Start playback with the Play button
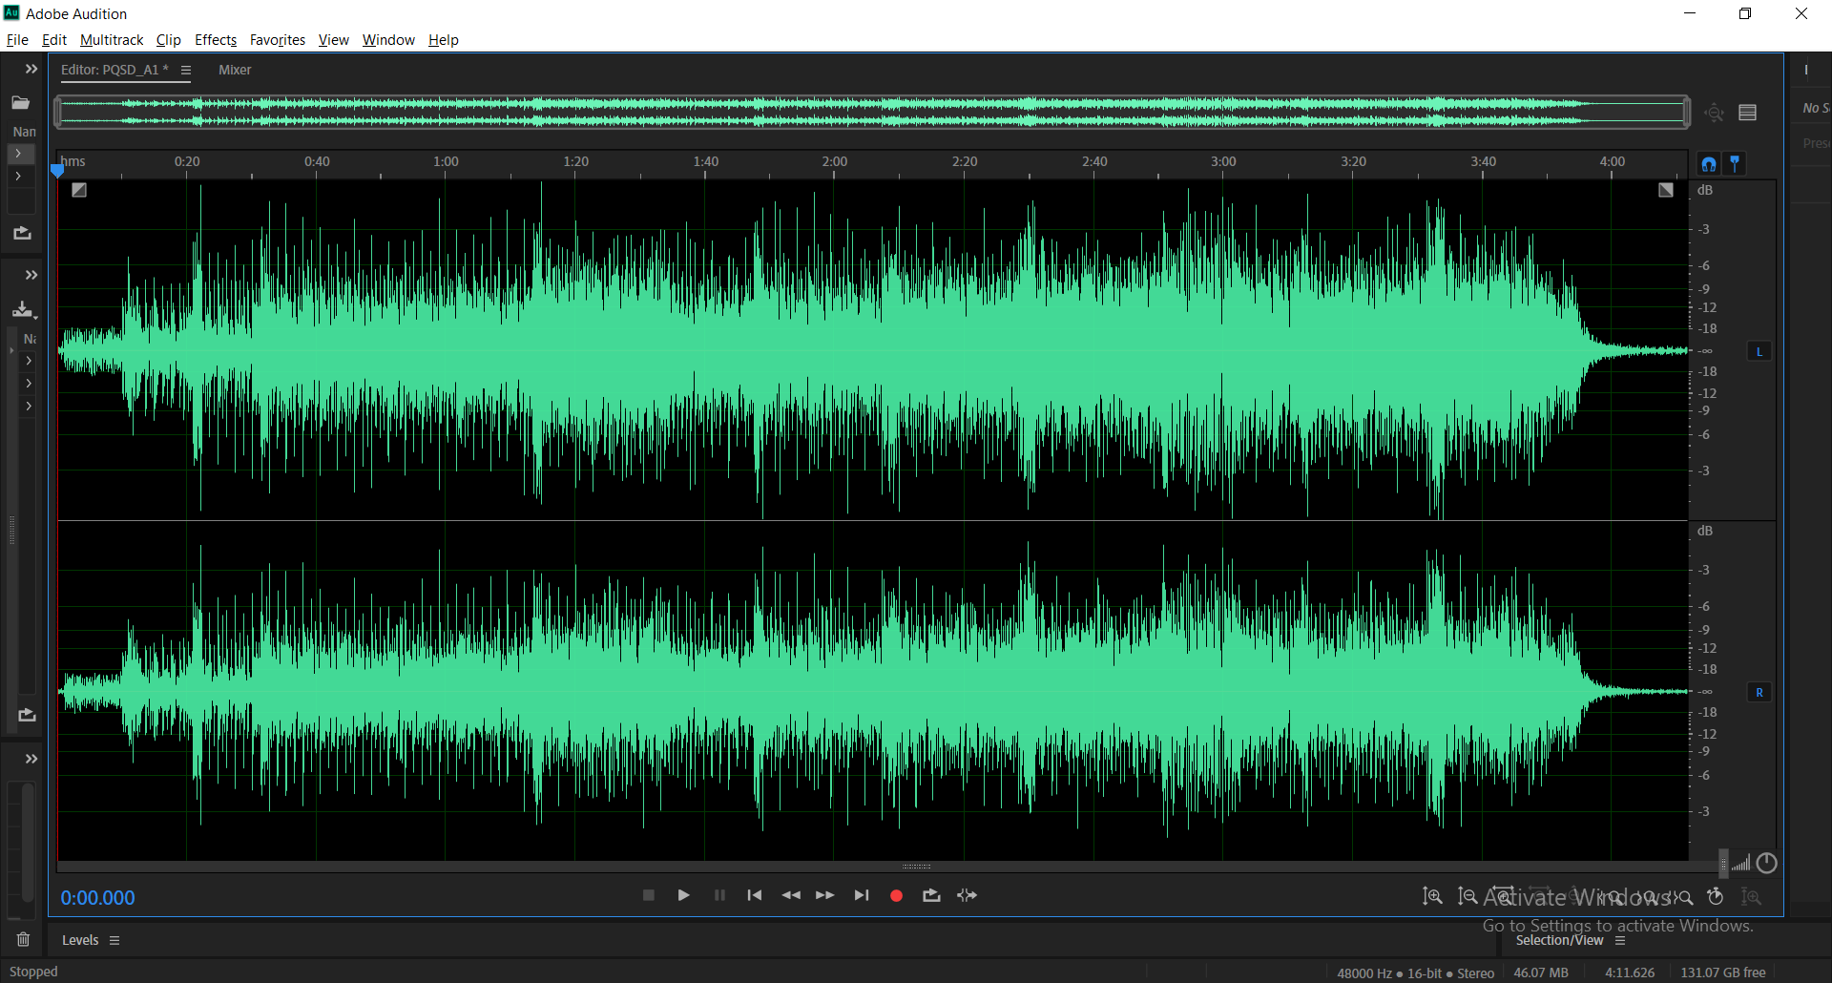The height and width of the screenshot is (983, 1832). 683,895
